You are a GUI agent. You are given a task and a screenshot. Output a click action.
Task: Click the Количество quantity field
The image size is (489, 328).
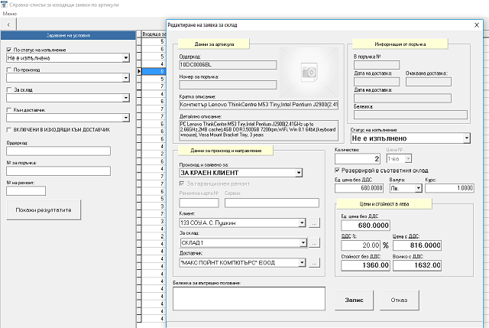point(358,159)
